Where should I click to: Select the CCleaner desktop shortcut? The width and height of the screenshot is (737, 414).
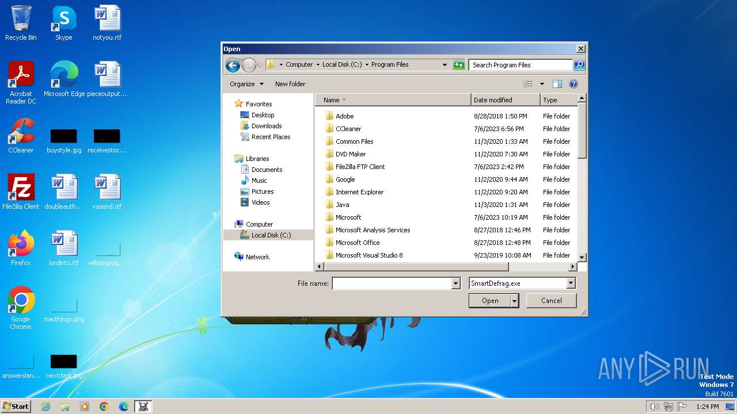pyautogui.click(x=21, y=136)
